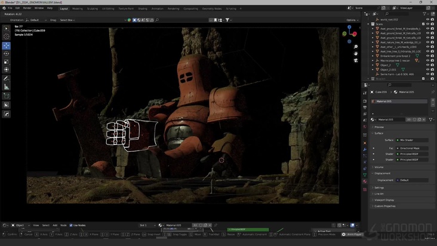Select the Select Box tool in left toolbar

coord(7,29)
